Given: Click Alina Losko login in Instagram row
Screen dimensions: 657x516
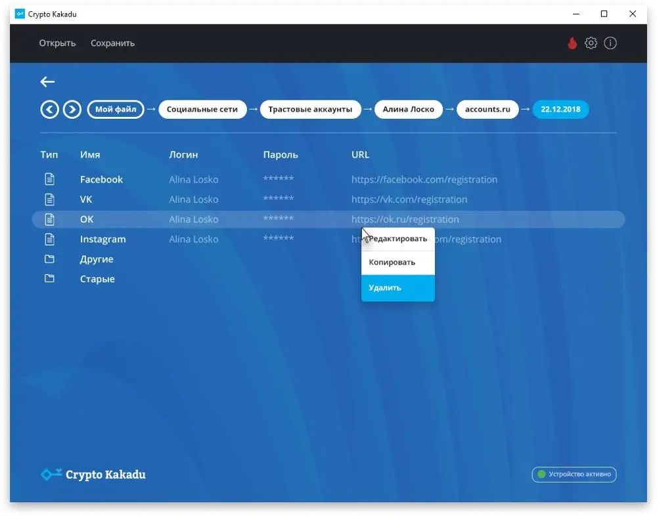Looking at the screenshot, I should tap(194, 239).
